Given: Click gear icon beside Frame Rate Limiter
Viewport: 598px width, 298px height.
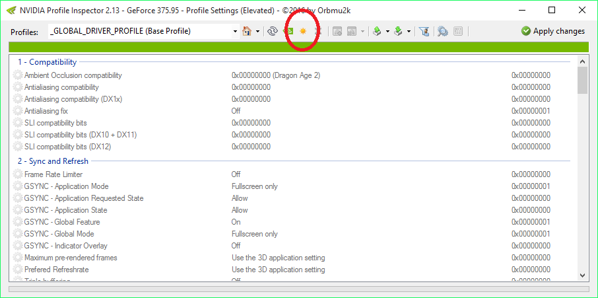Looking at the screenshot, I should (x=18, y=174).
